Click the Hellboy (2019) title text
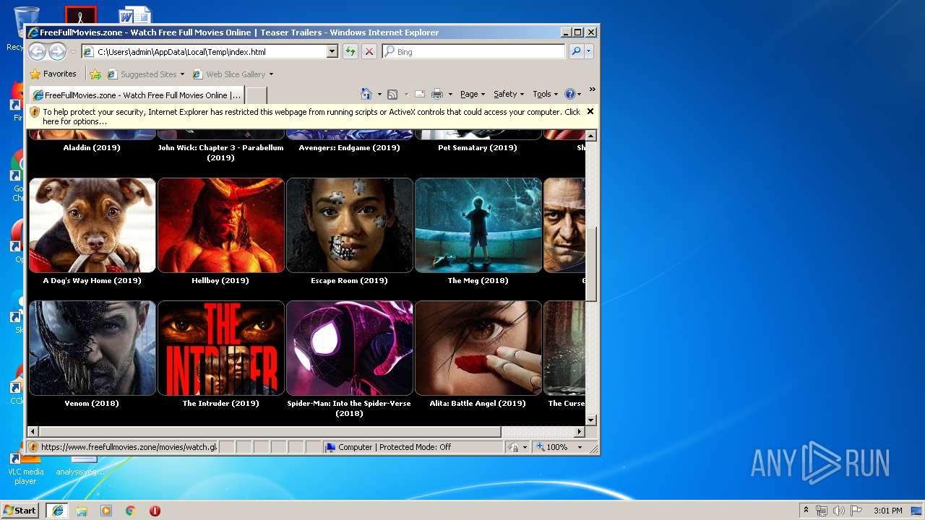Screen dimensions: 925x520 [220, 280]
